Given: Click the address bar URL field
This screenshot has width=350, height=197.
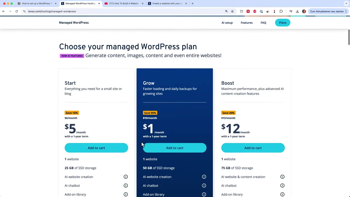Looking at the screenshot, I should [x=123, y=11].
